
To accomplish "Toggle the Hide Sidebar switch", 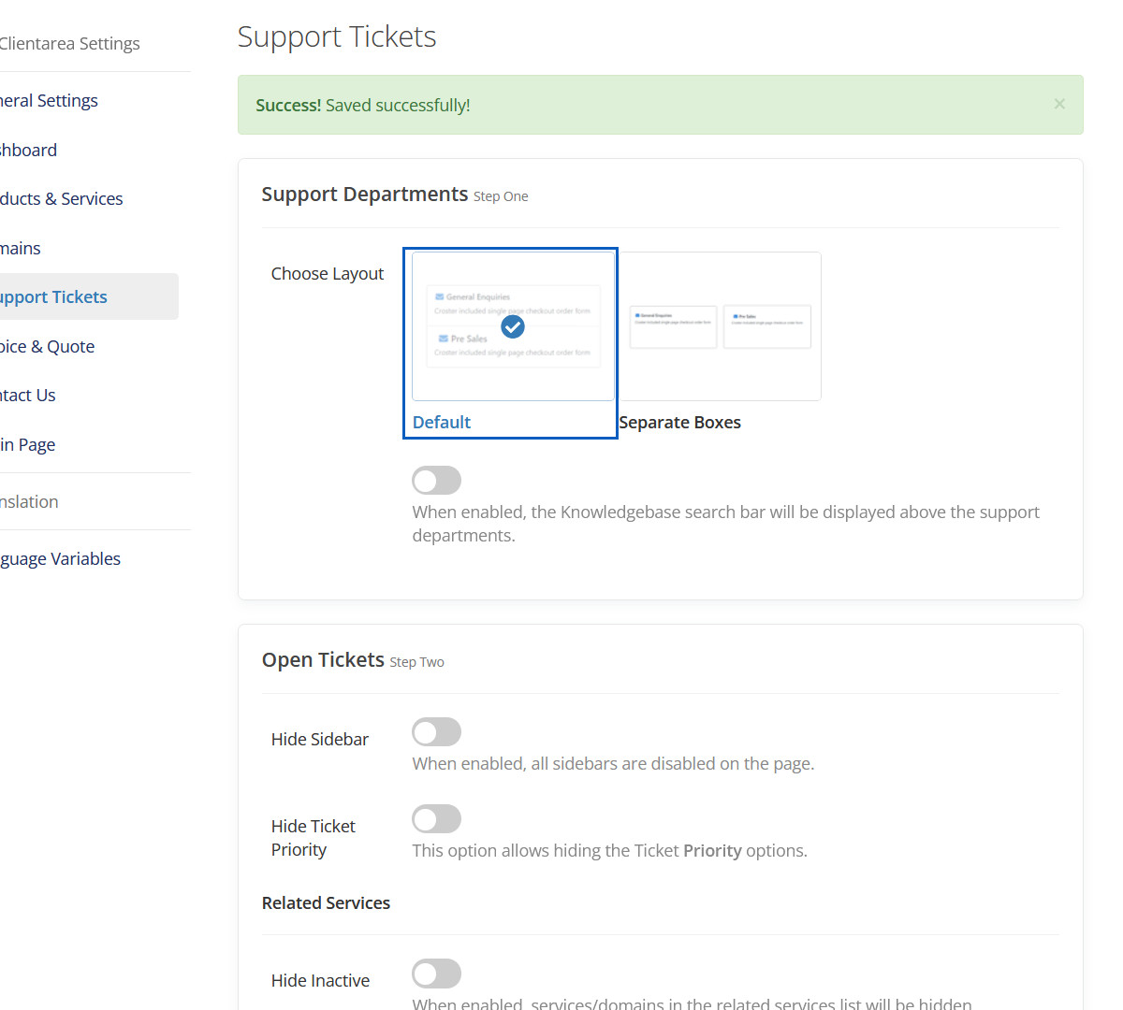I will pyautogui.click(x=437, y=732).
